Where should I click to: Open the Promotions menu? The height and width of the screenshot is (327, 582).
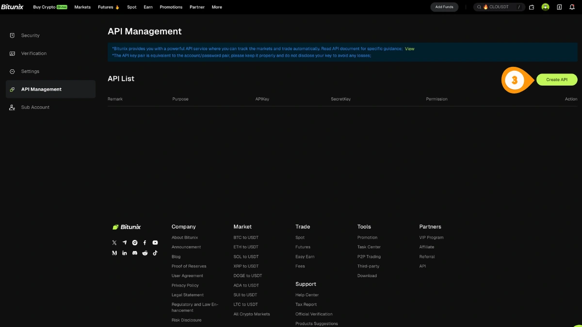coord(171,7)
